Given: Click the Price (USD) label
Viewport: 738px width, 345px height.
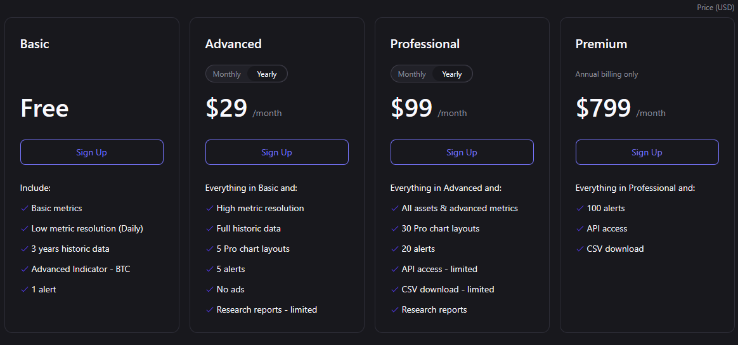Looking at the screenshot, I should point(715,8).
